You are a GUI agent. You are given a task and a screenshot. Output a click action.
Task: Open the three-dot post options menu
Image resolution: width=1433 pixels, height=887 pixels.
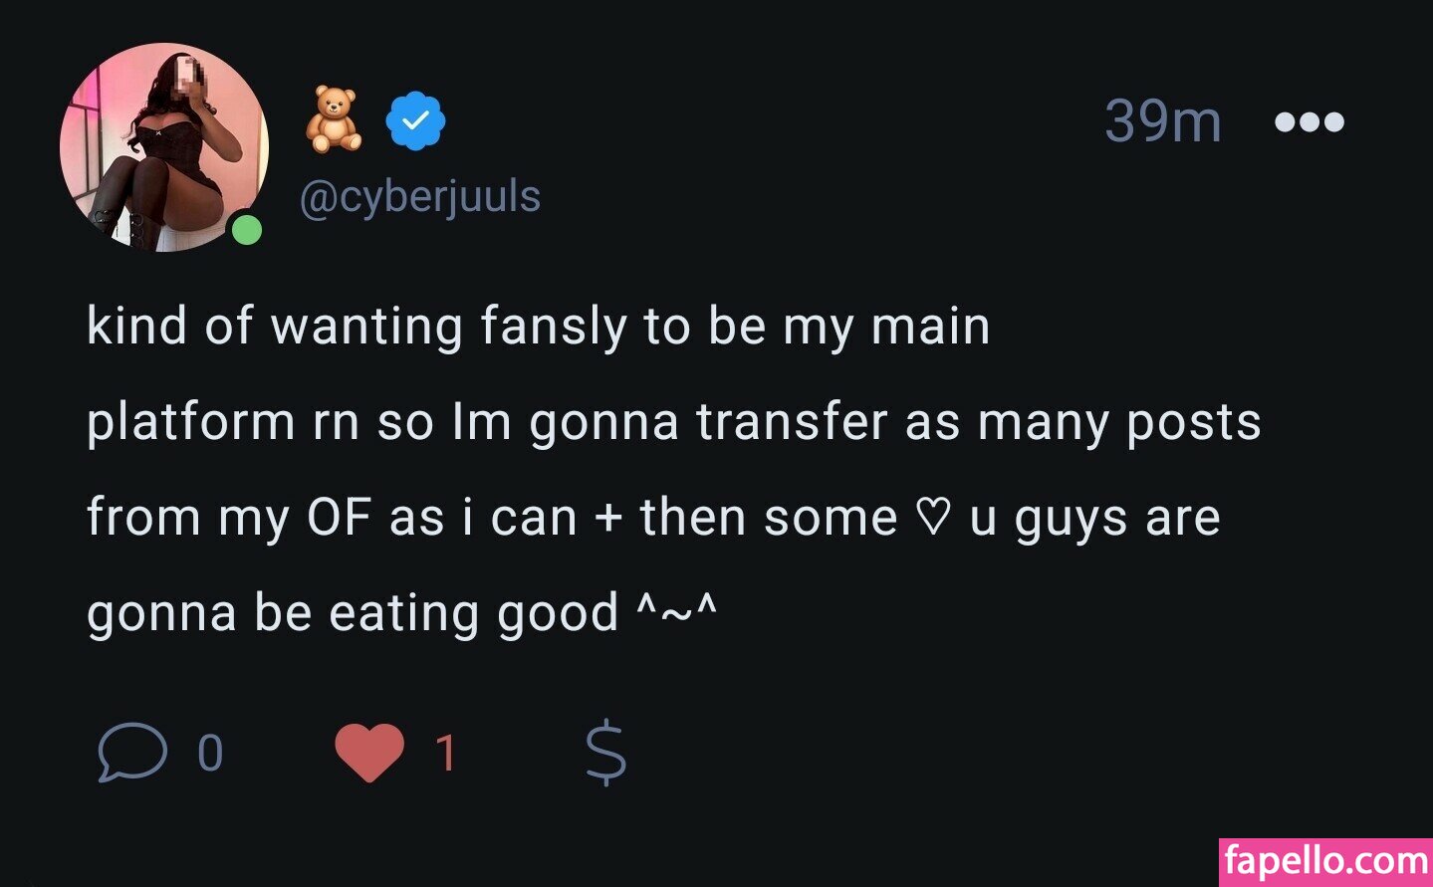click(x=1309, y=122)
